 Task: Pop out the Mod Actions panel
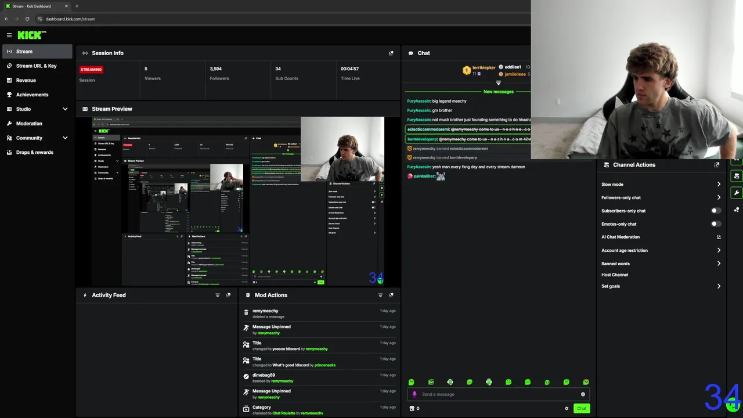tap(391, 295)
